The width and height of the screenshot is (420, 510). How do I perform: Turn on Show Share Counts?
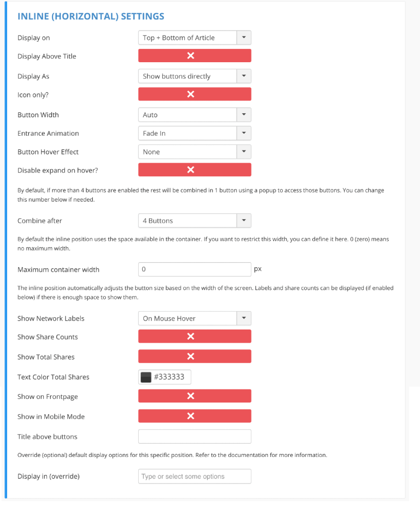click(194, 336)
